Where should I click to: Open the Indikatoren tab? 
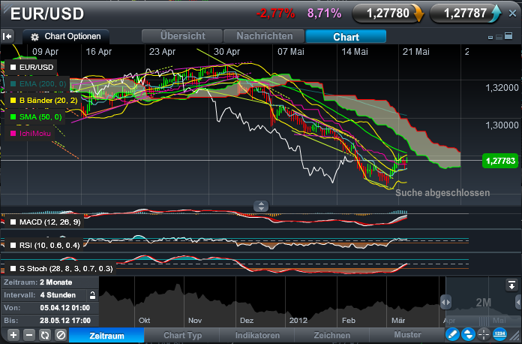pos(257,335)
